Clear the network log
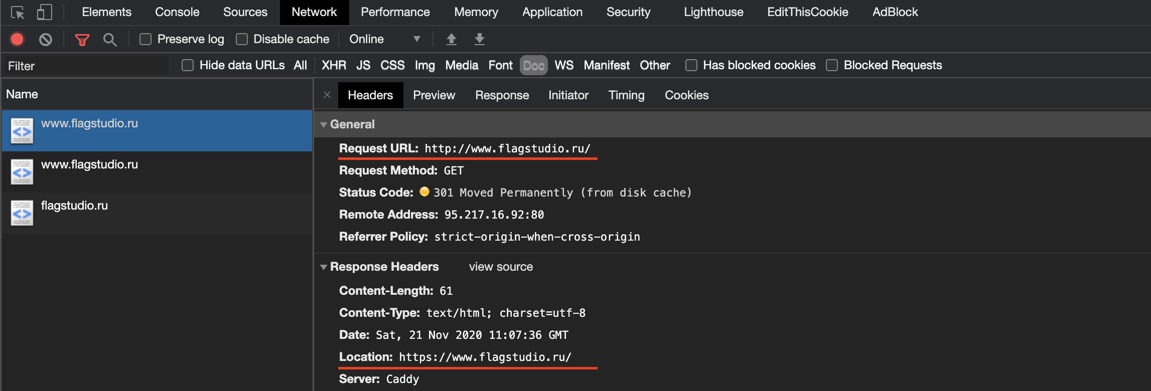The height and width of the screenshot is (391, 1151). point(46,39)
